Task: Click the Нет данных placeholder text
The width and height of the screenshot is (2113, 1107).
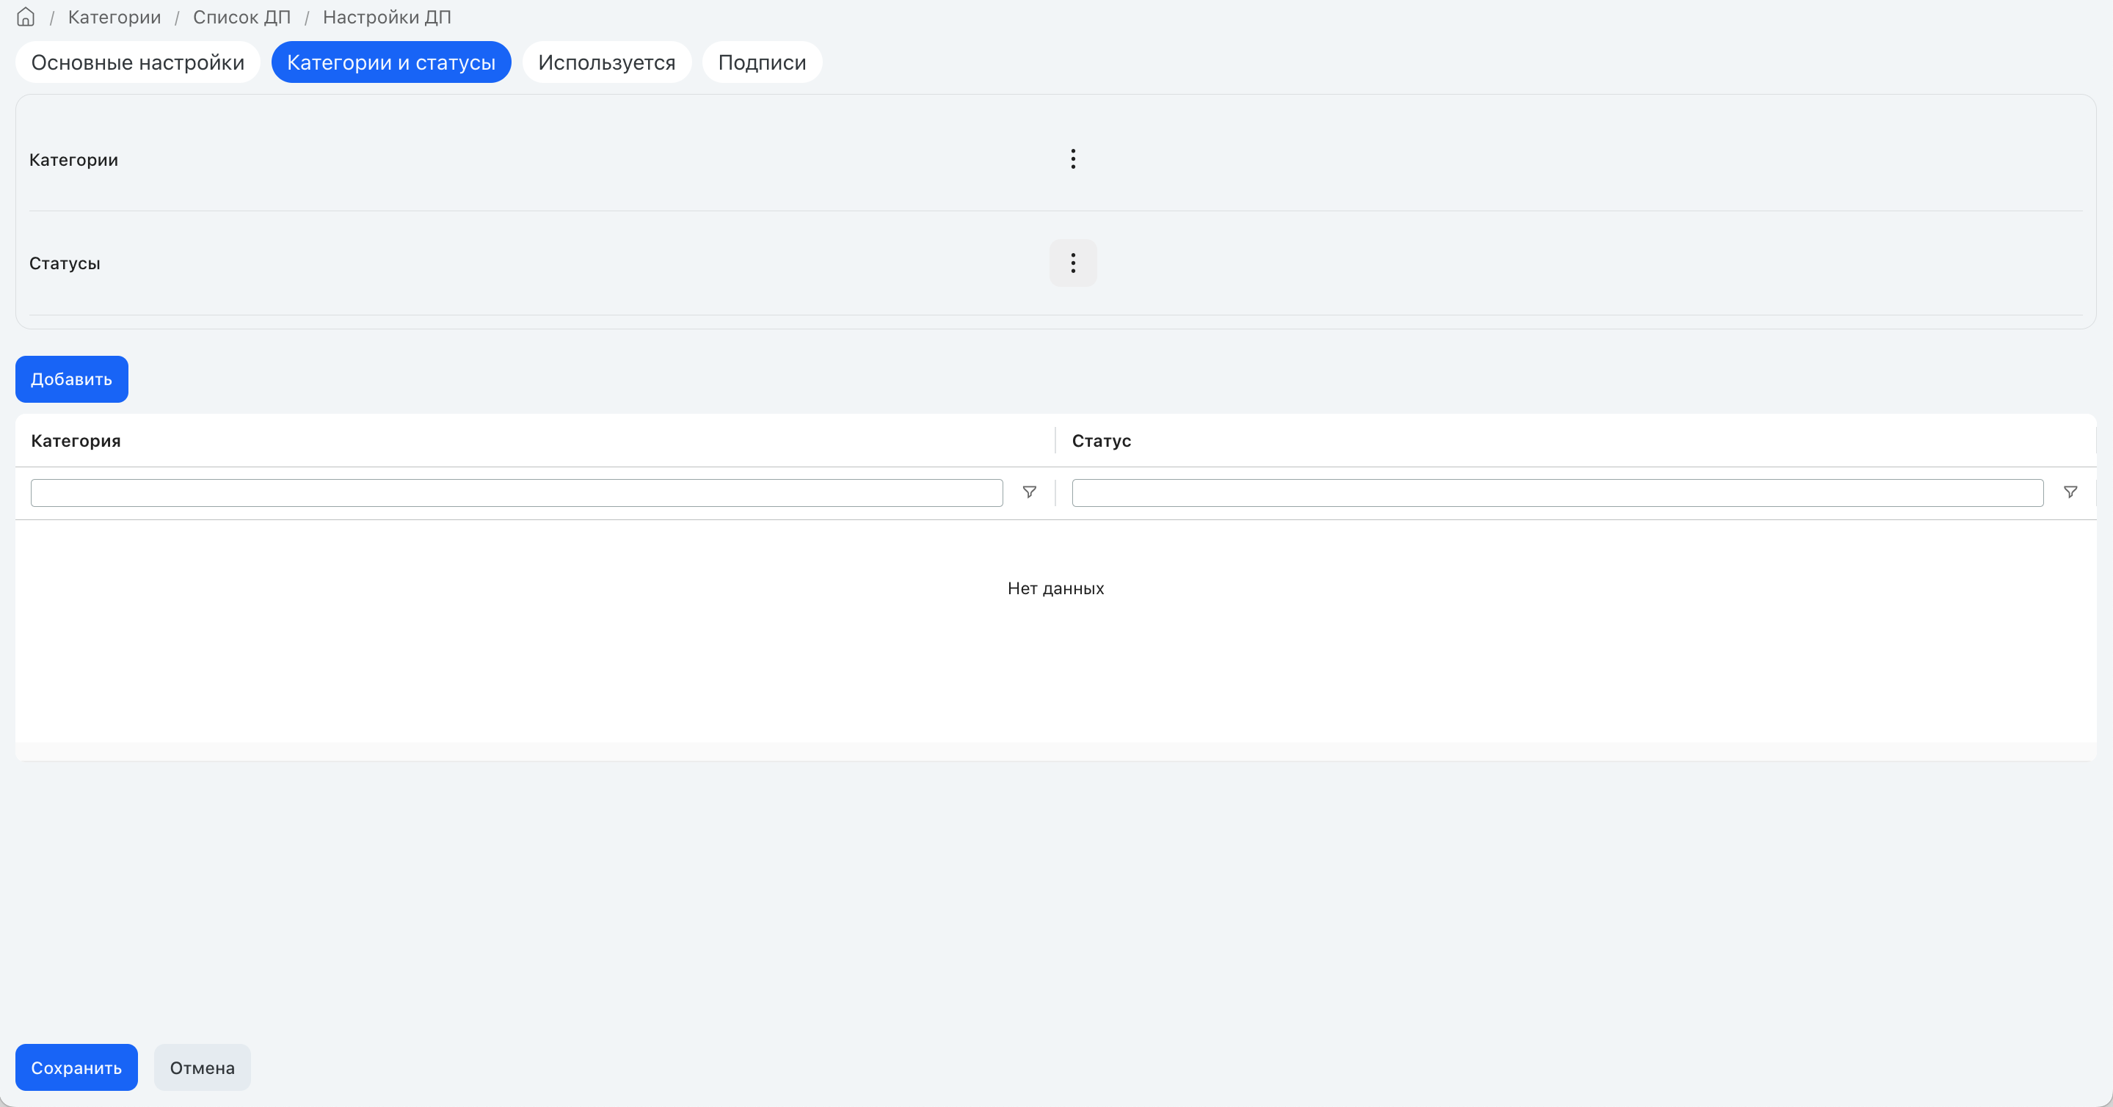Action: point(1055,589)
